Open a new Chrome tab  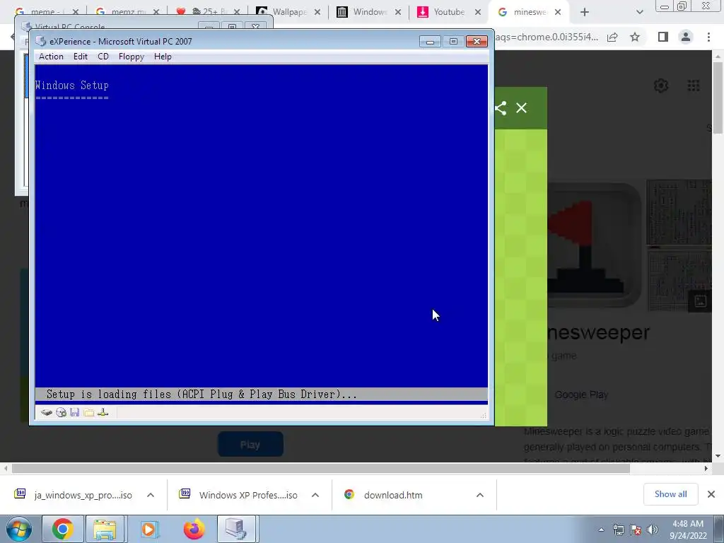pyautogui.click(x=585, y=12)
